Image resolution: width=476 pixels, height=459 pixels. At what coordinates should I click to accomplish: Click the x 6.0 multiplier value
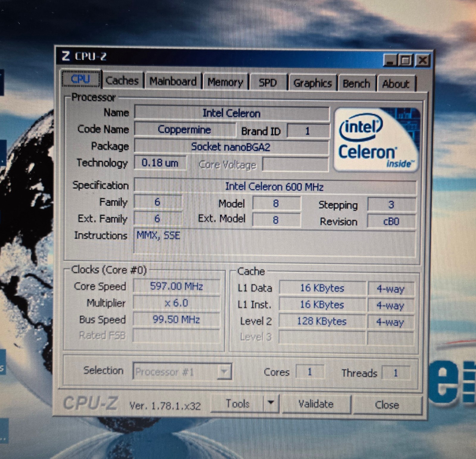coord(176,303)
